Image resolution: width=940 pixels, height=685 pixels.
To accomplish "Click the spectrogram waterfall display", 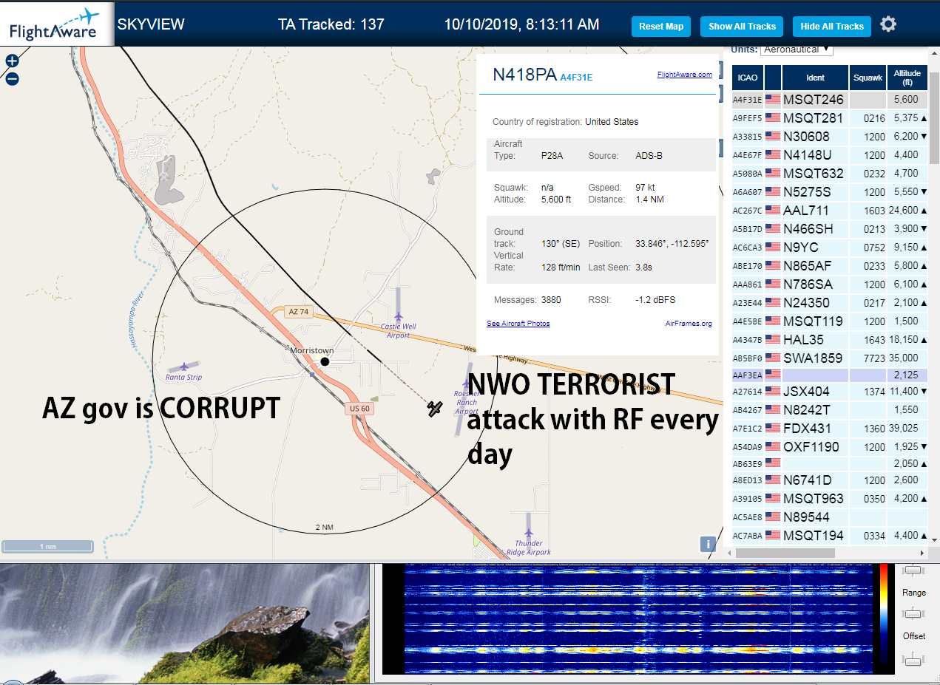I will tap(638, 619).
